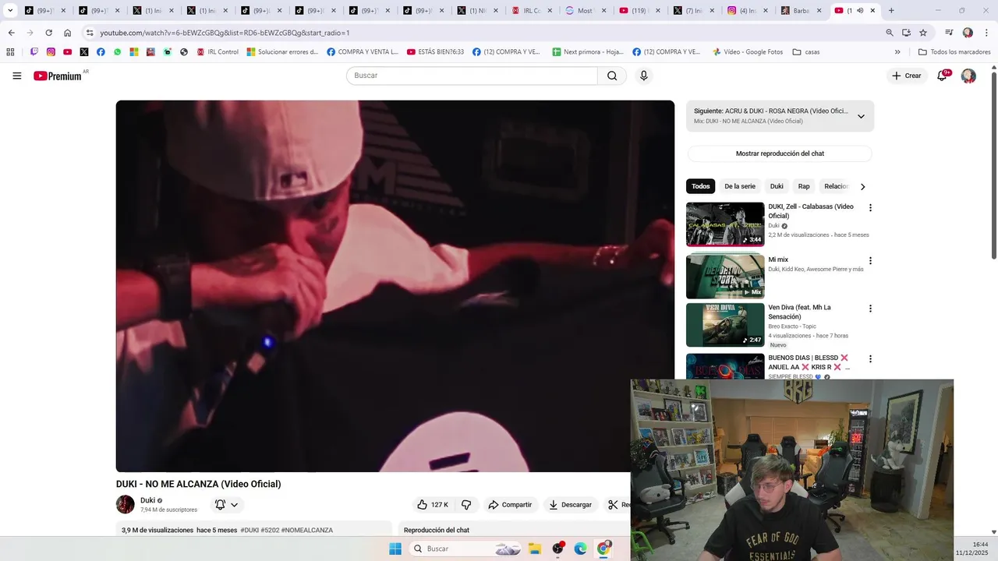Screen dimensions: 998x561
Task: Open options menu for Mi mix
Action: tap(870, 261)
